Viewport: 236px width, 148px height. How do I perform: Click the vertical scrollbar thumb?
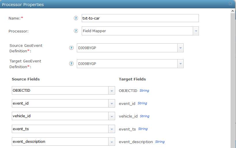(x=233, y=80)
